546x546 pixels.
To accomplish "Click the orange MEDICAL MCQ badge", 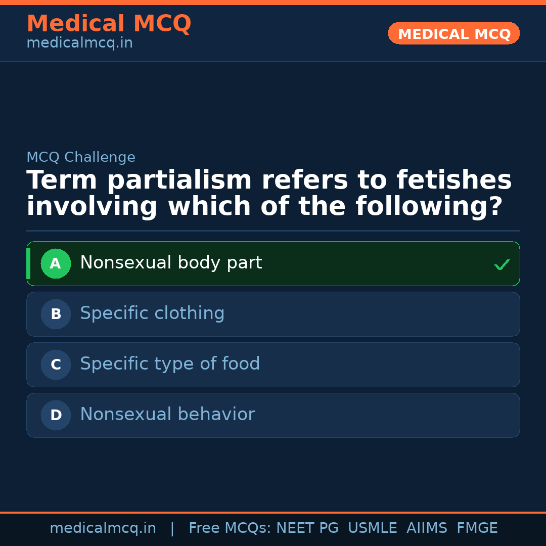I will (454, 33).
